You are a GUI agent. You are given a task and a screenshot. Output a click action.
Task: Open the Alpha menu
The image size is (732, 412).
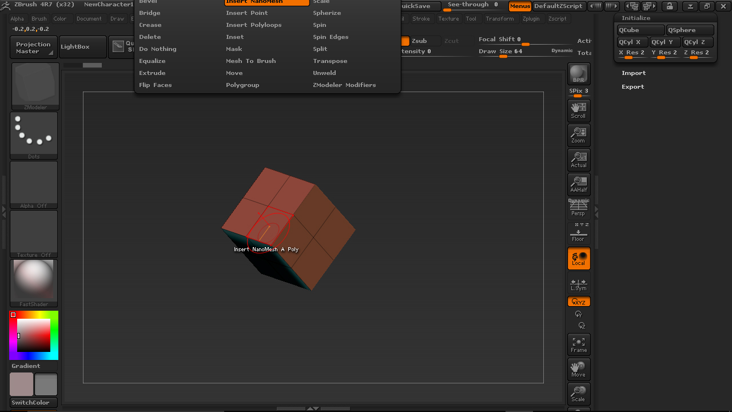[17, 19]
